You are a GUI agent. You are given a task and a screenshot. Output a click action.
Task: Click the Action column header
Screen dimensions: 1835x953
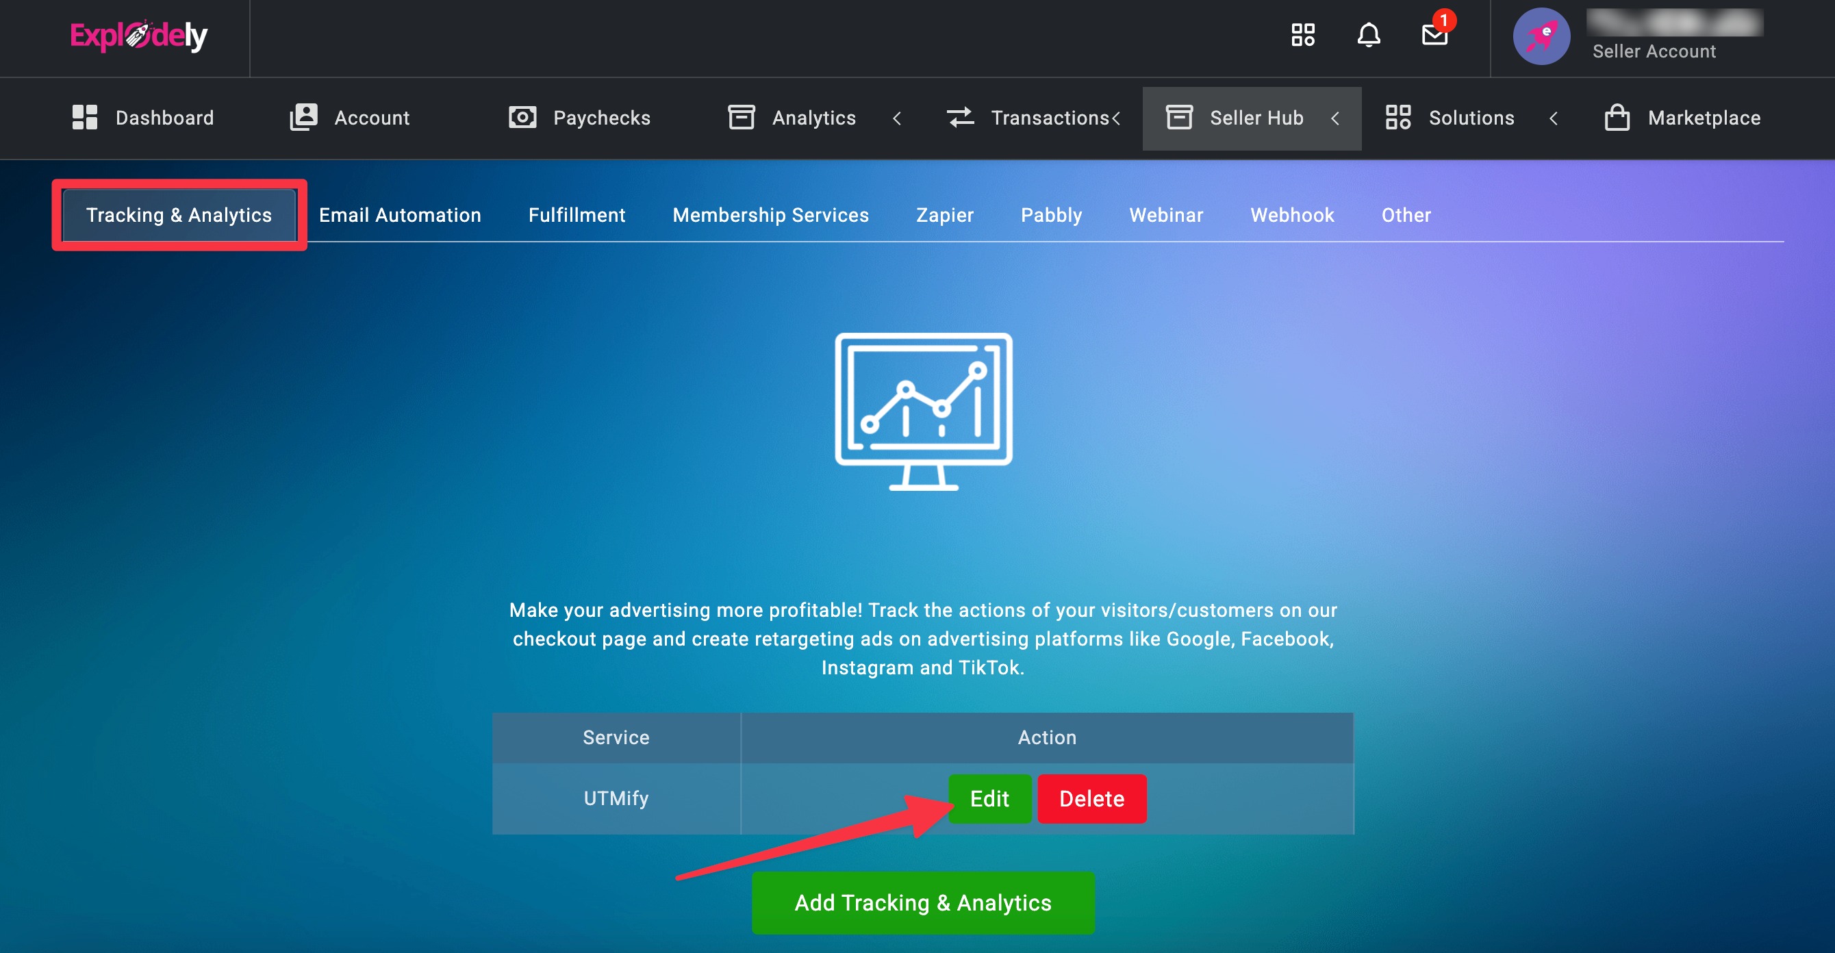click(1046, 737)
